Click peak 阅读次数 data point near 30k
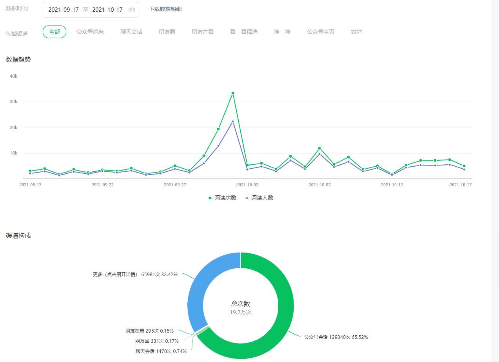Viewport: 499px width, 362px height. tap(233, 93)
